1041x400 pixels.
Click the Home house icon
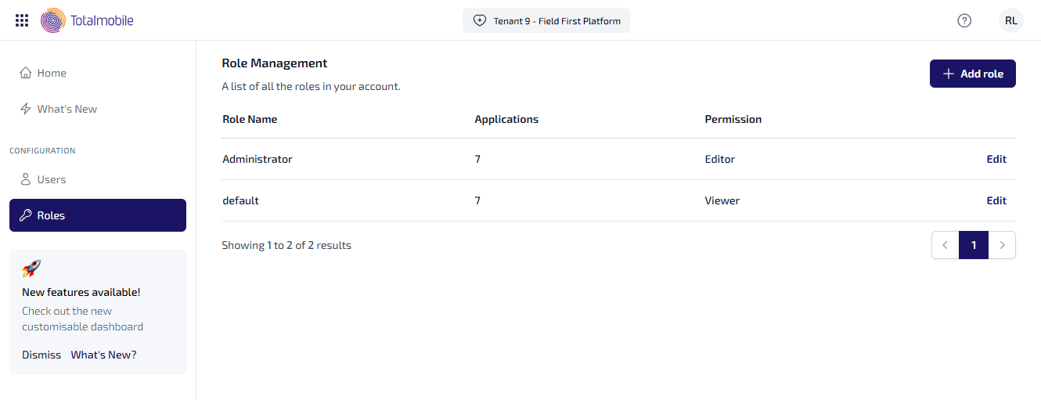pyautogui.click(x=25, y=73)
